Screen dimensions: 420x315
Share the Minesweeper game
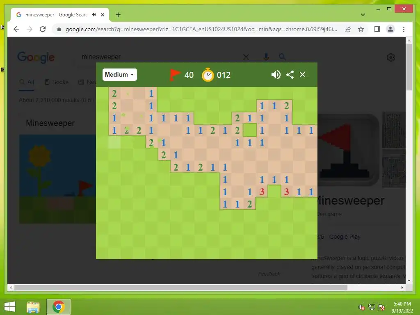click(290, 75)
